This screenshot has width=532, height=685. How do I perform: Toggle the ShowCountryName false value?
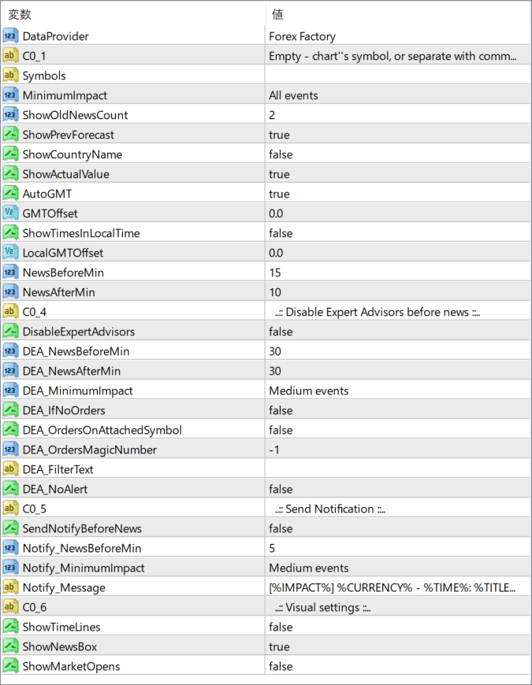click(x=281, y=154)
